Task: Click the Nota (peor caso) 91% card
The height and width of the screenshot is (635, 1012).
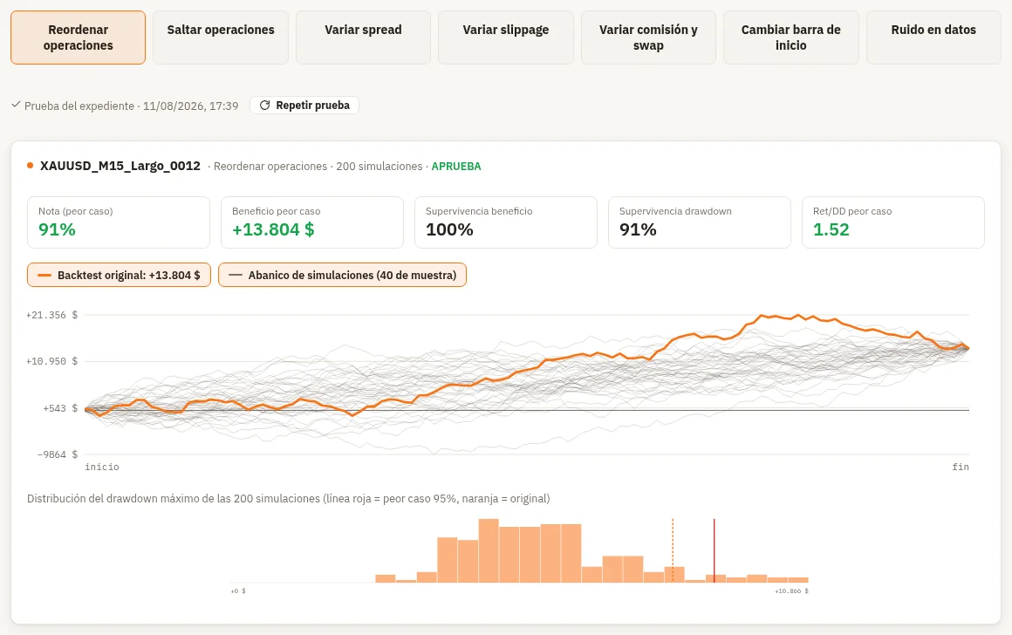Action: [x=119, y=222]
